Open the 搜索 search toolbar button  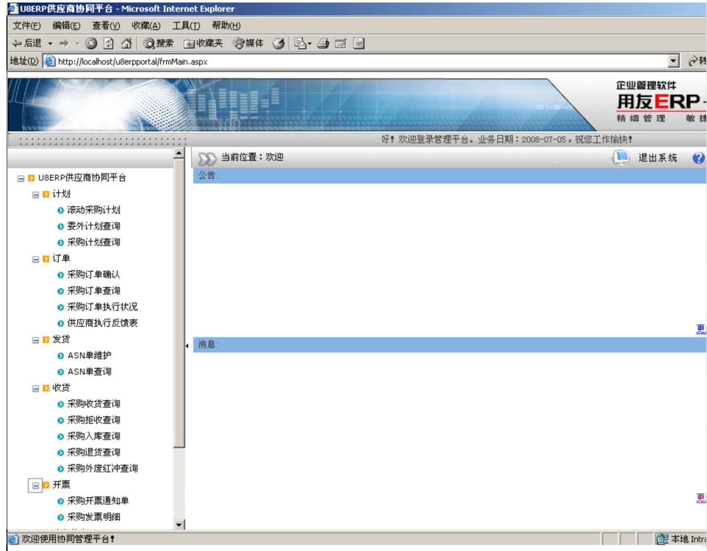point(159,43)
